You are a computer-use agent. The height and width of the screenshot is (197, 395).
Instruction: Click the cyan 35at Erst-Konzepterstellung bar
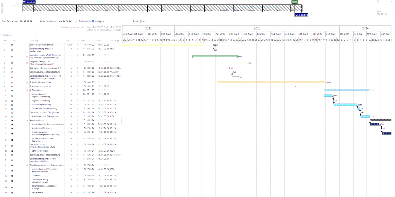click(346, 105)
